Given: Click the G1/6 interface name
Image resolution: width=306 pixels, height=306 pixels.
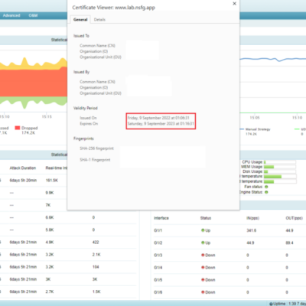Looking at the screenshot, I should pos(158,292).
